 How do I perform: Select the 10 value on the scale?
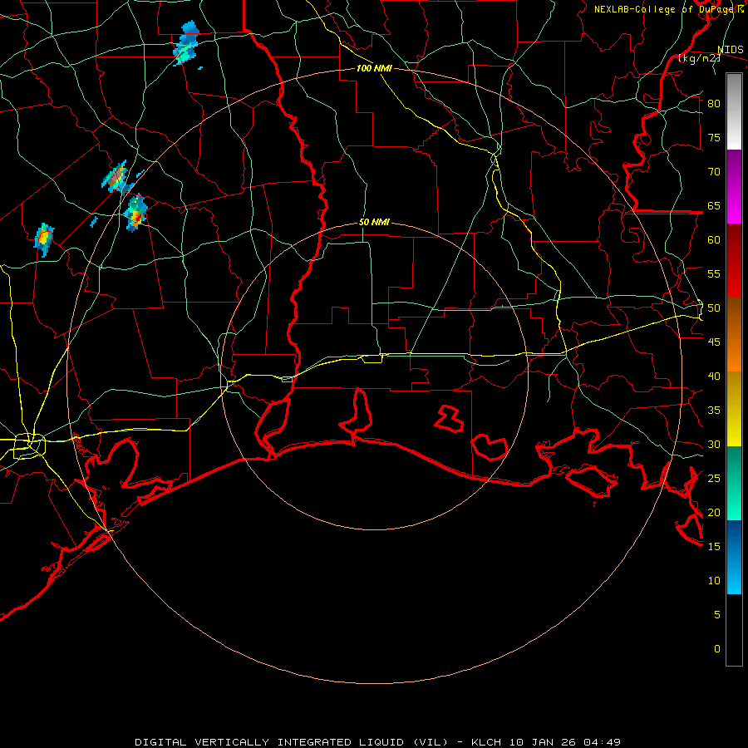point(714,581)
